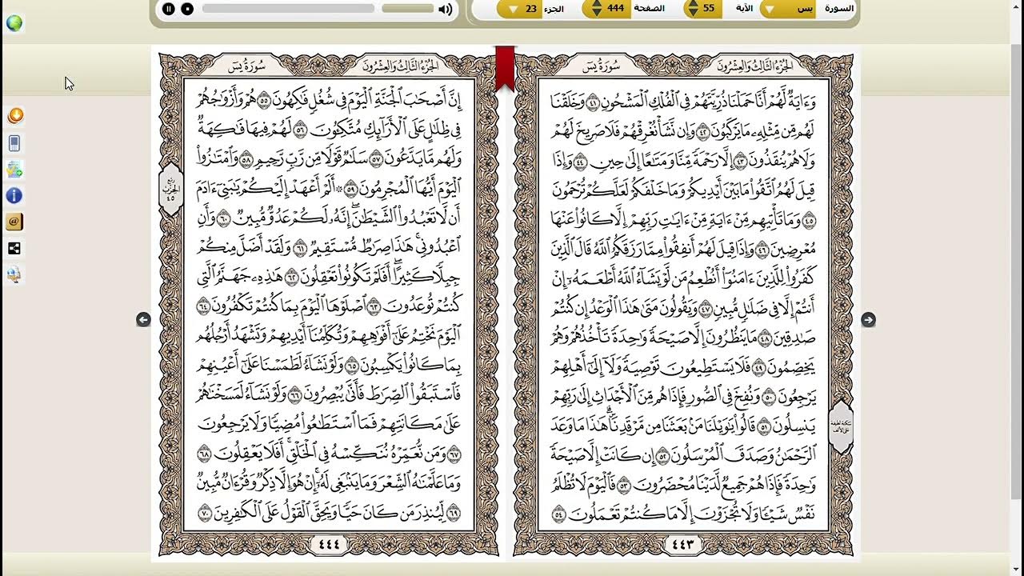
Task: Go to next page with left arrow
Action: point(143,320)
